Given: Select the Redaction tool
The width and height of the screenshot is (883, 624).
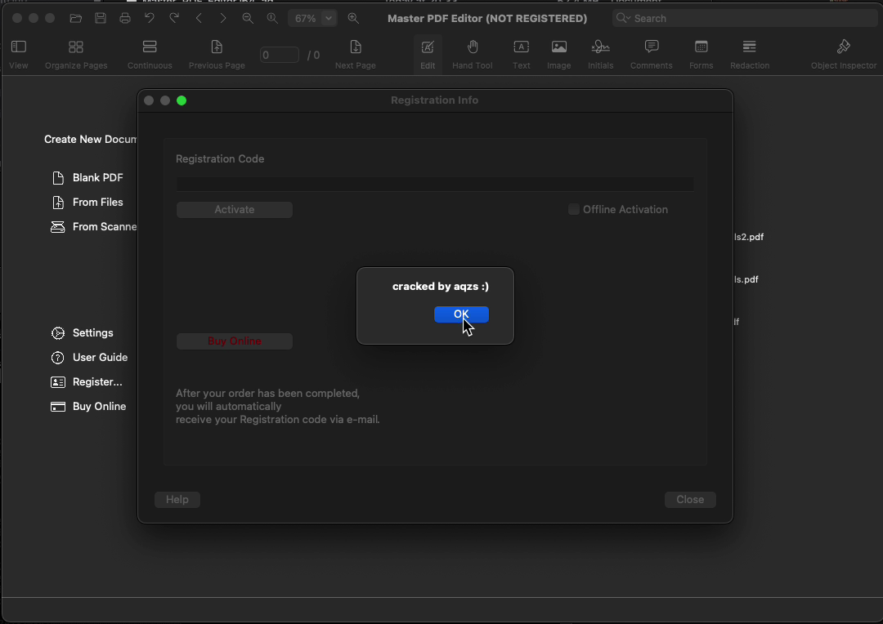Looking at the screenshot, I should (749, 54).
